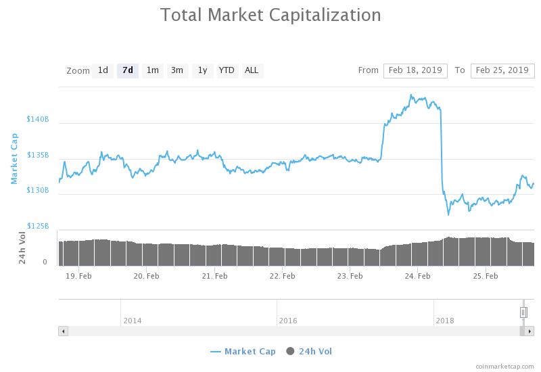Set zoom range to 1y
541x372 pixels.
[x=202, y=71]
